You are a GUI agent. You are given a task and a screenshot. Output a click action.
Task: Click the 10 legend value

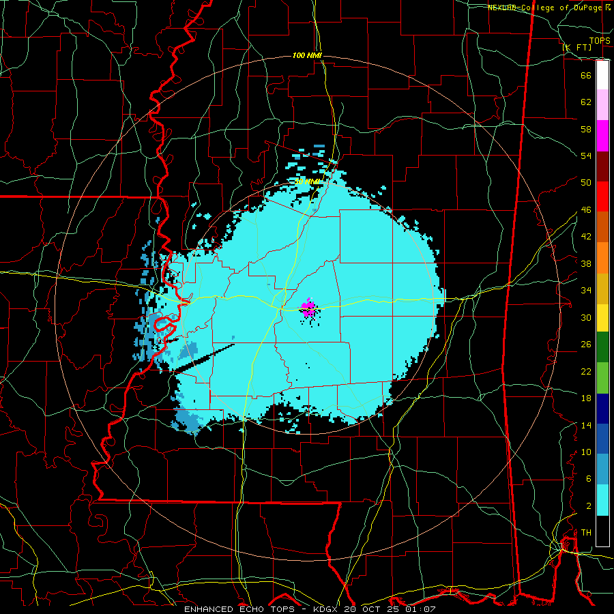tap(586, 452)
